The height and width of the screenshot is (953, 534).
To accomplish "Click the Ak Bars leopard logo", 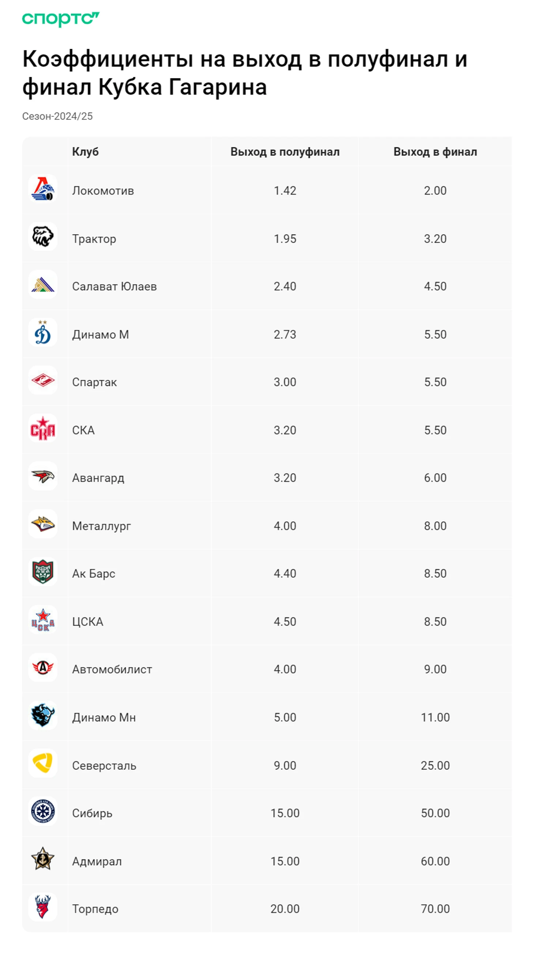I will click(x=43, y=572).
